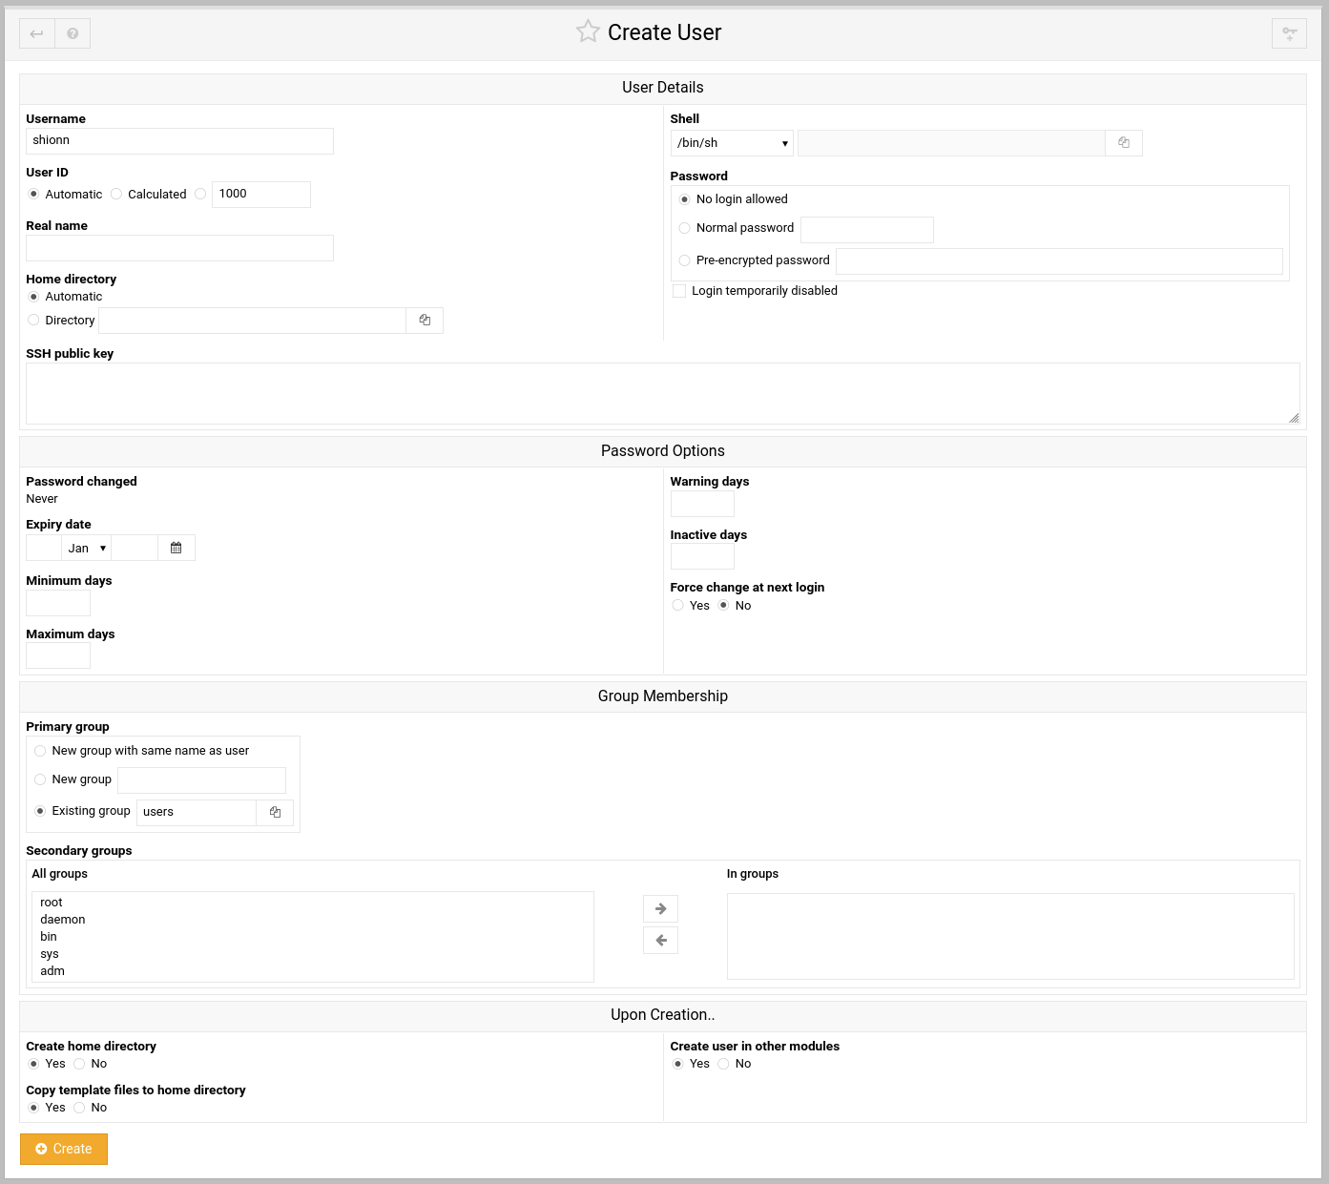The width and height of the screenshot is (1329, 1184).
Task: Select adm in All groups list
Action: [313, 971]
